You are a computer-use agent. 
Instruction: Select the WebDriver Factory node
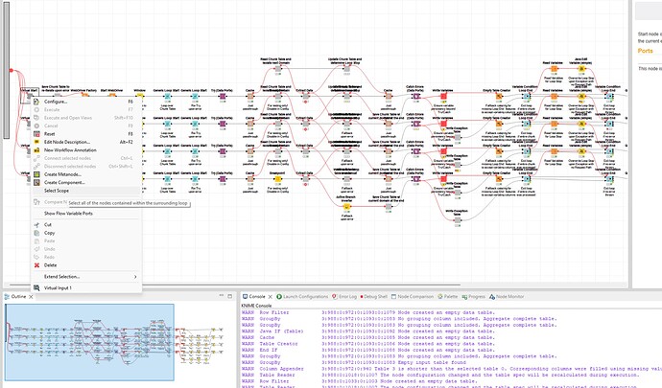point(84,95)
